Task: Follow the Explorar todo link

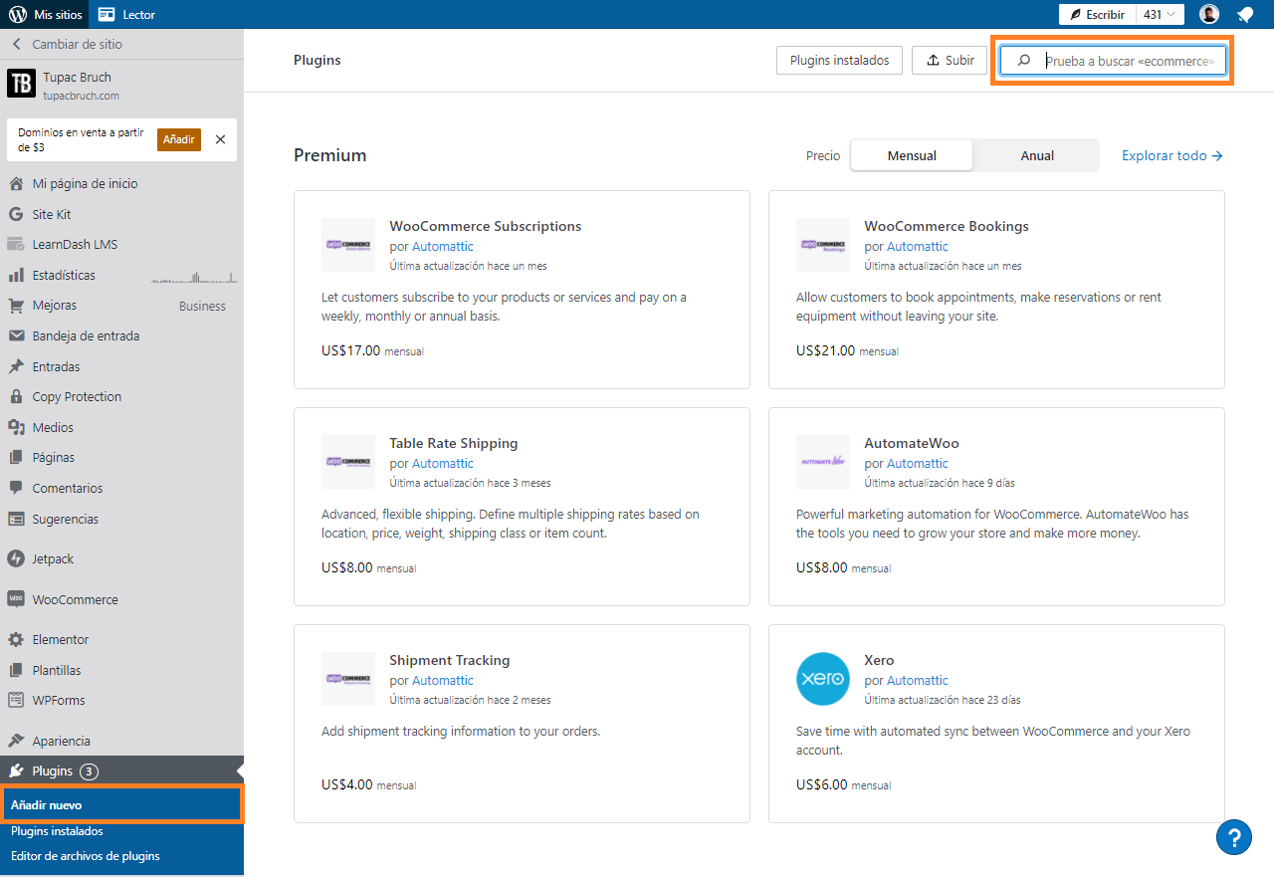Action: click(1171, 155)
